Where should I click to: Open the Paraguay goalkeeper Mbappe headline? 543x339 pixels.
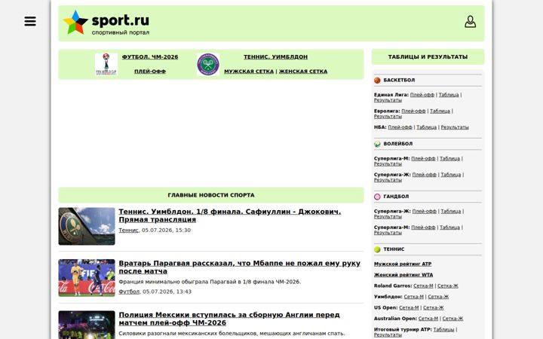pos(239,267)
